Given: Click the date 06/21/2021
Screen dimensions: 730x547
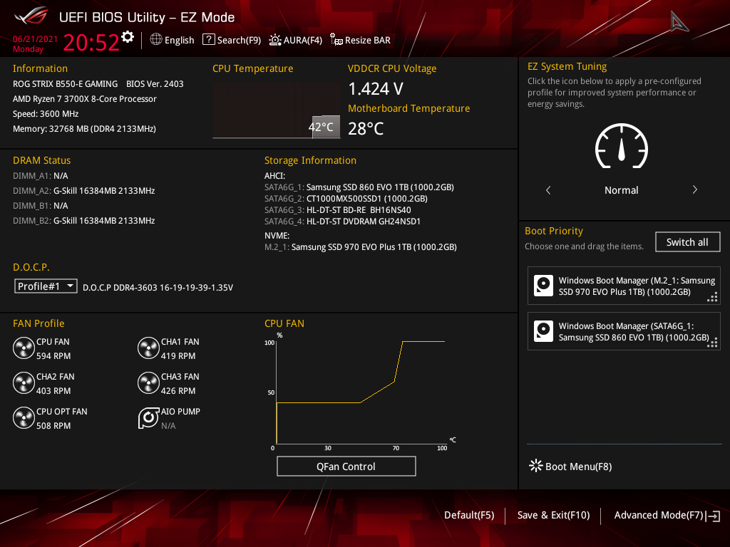Looking at the screenshot, I should click(x=36, y=39).
